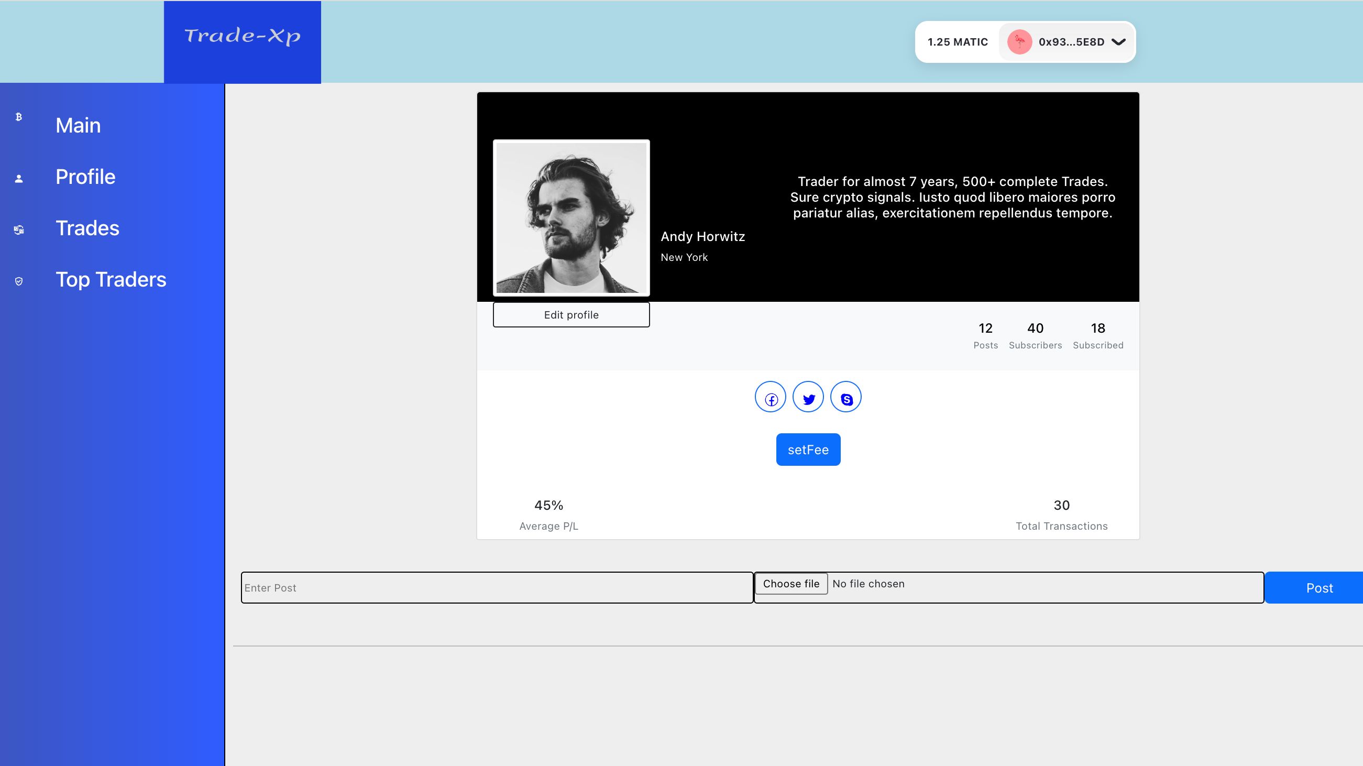This screenshot has width=1363, height=766.
Task: Click the wallet address icon in header
Action: point(1019,42)
